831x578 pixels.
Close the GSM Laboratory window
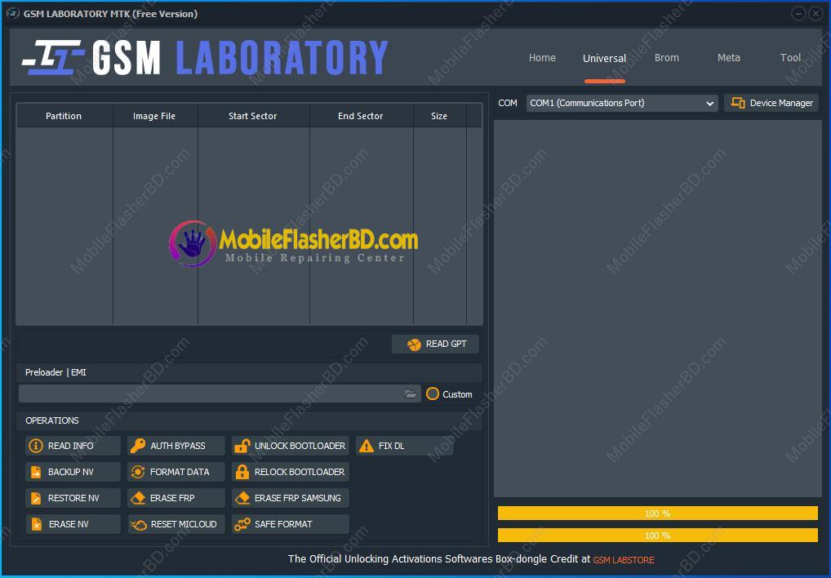(816, 14)
